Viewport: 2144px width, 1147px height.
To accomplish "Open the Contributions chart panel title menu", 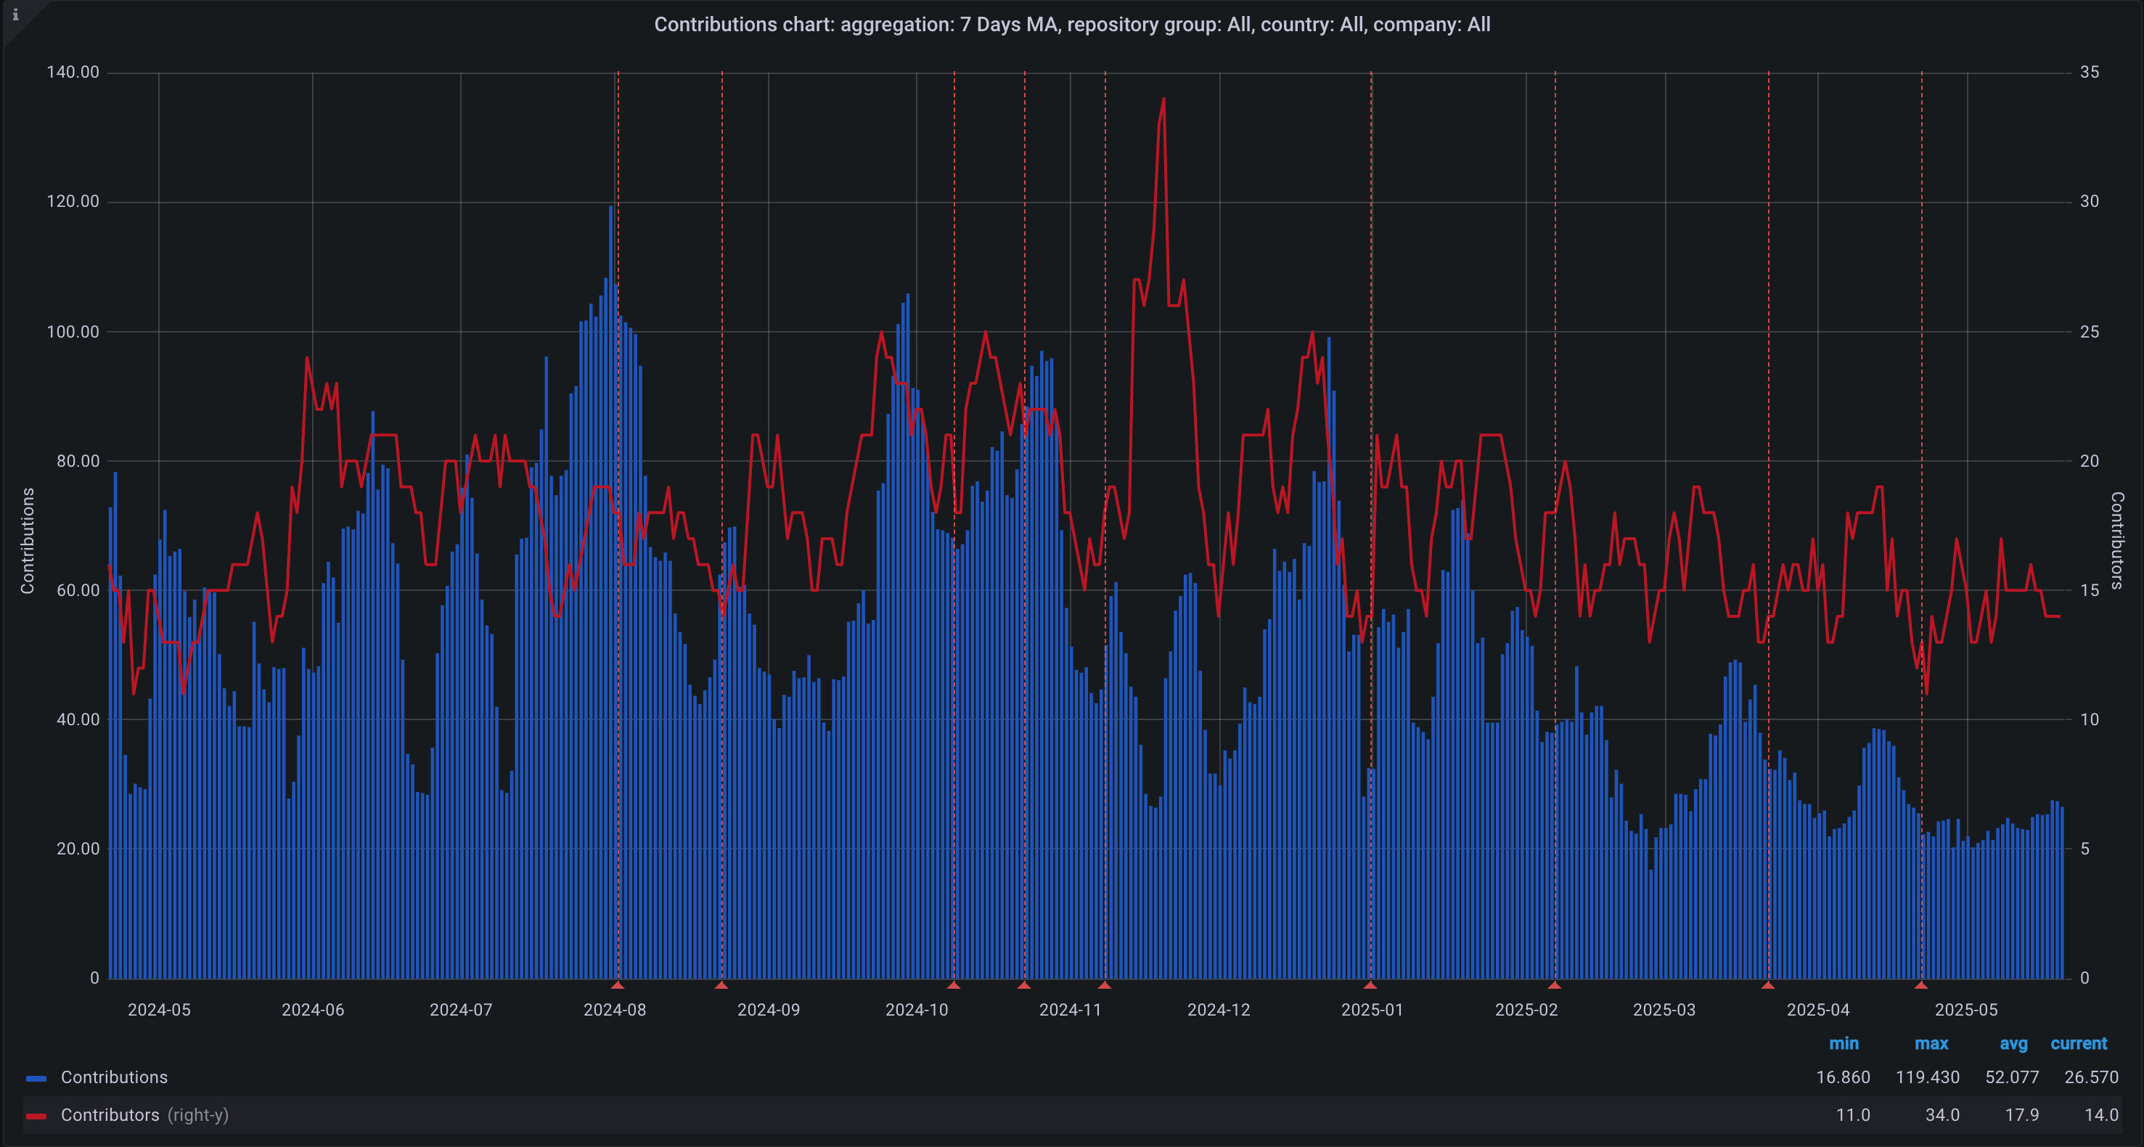I will [1071, 24].
